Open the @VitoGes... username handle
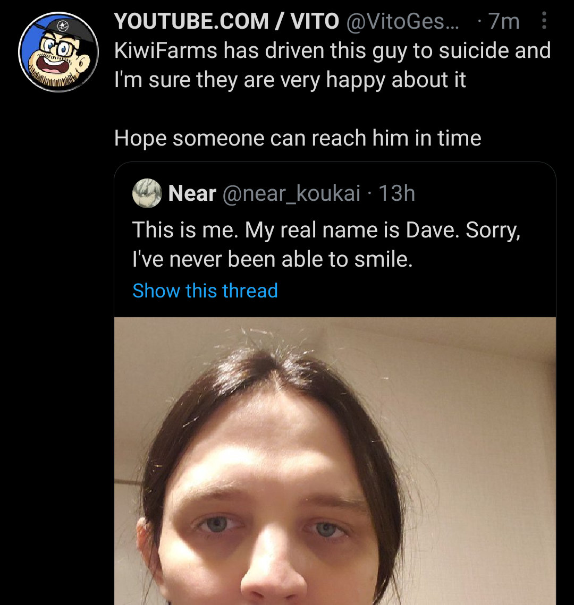The image size is (574, 605). click(x=403, y=21)
